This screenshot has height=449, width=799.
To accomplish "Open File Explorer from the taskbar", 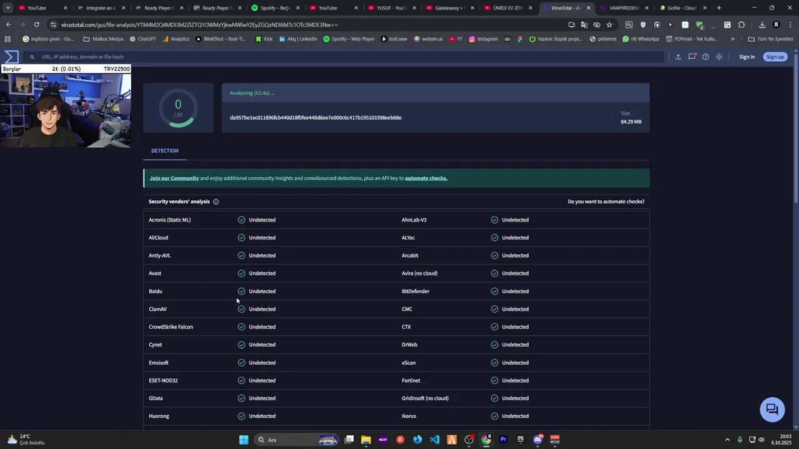I will 366,440.
